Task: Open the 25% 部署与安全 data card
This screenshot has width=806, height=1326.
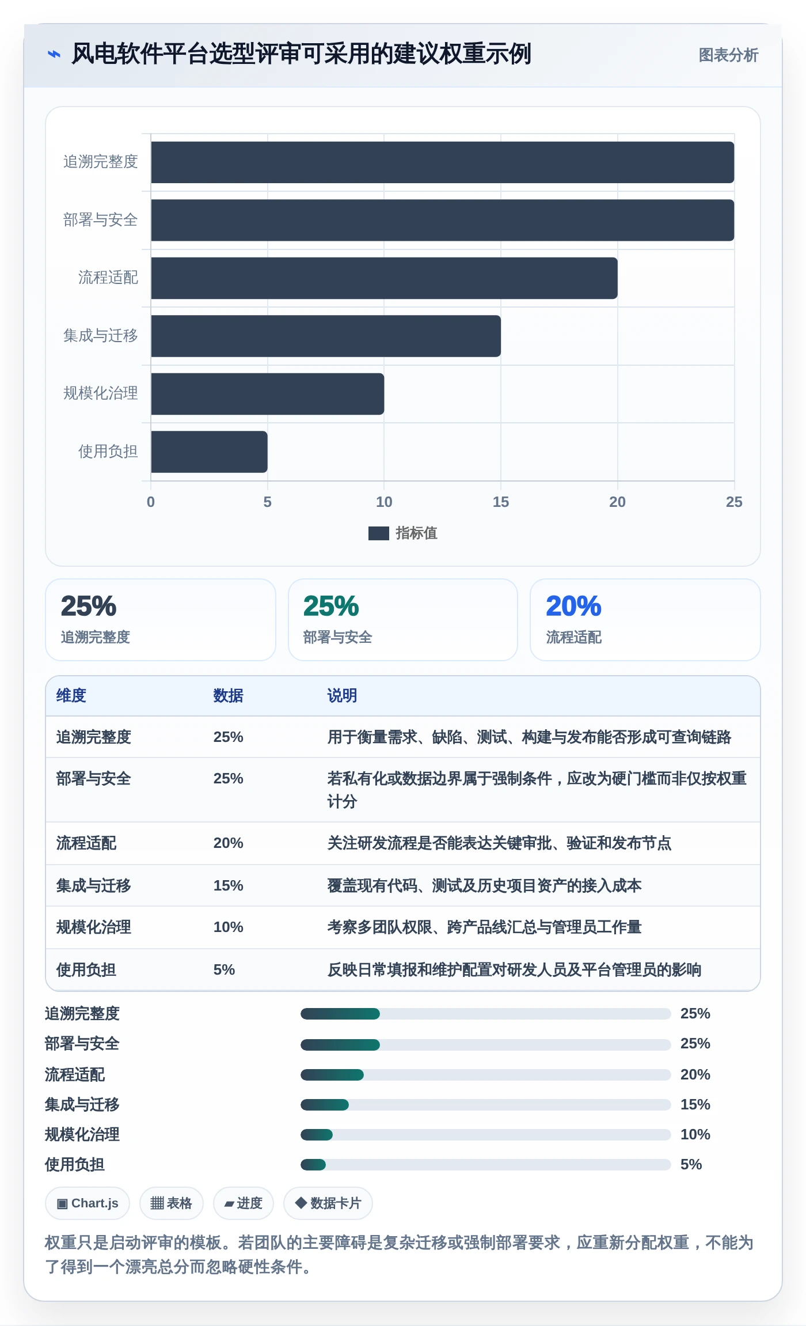Action: pos(403,620)
